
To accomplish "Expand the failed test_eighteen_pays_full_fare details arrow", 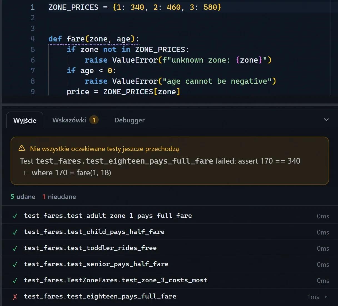I will pos(326,297).
